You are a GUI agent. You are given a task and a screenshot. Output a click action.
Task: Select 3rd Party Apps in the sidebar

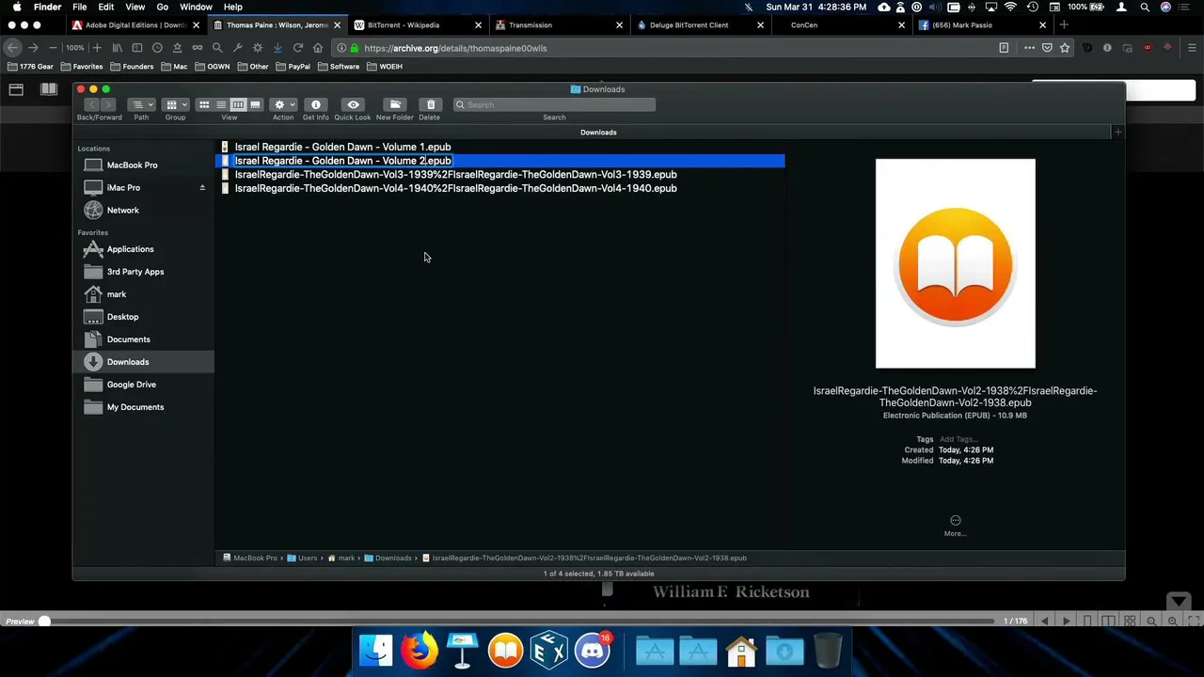(135, 272)
